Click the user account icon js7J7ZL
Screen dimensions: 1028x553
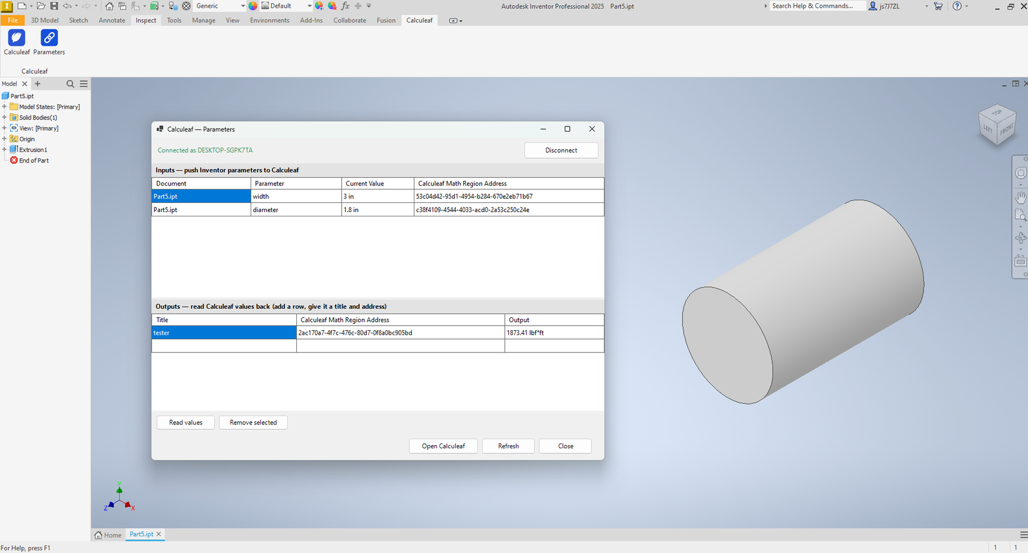[x=873, y=6]
